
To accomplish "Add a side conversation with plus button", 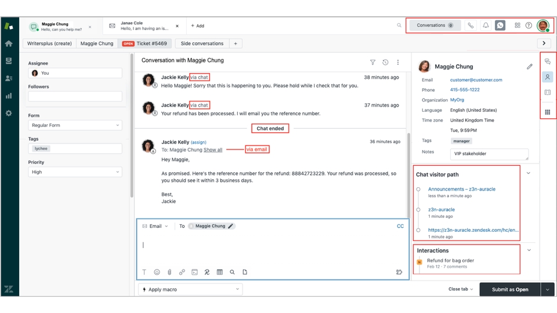I will 236,43.
